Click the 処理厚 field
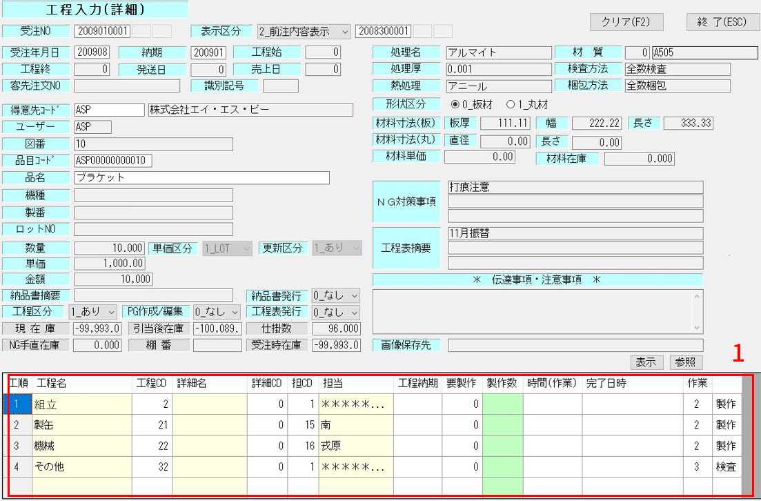Image resolution: width=761 pixels, height=501 pixels. pos(499,69)
